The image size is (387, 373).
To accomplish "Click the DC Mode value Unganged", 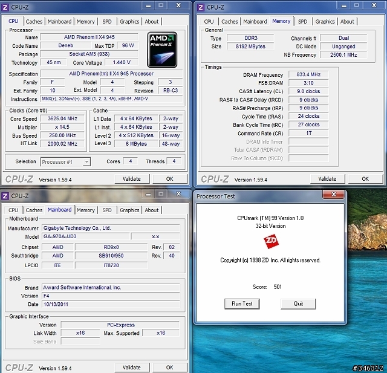I will 343,47.
